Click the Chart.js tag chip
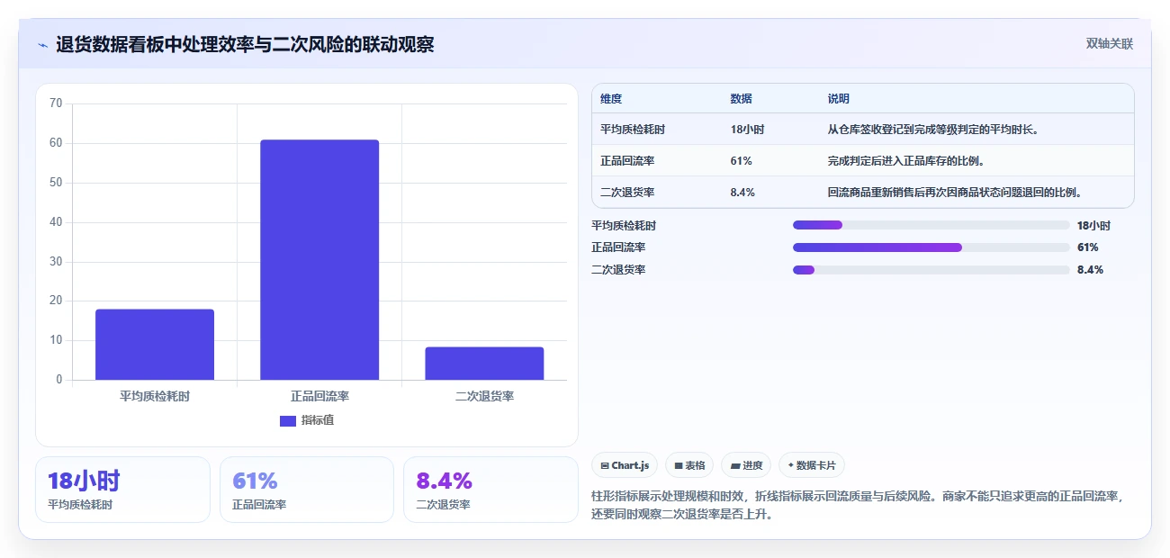The width and height of the screenshot is (1170, 558). point(625,465)
